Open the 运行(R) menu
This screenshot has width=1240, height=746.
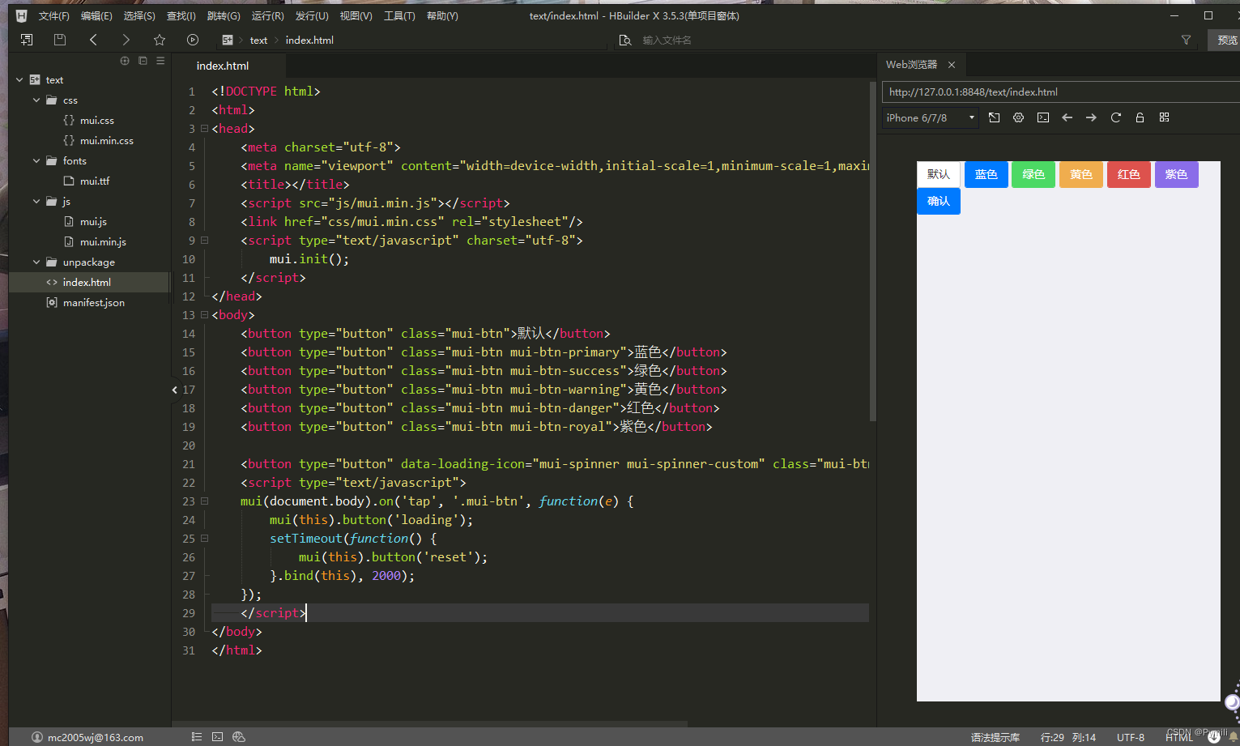[267, 15]
